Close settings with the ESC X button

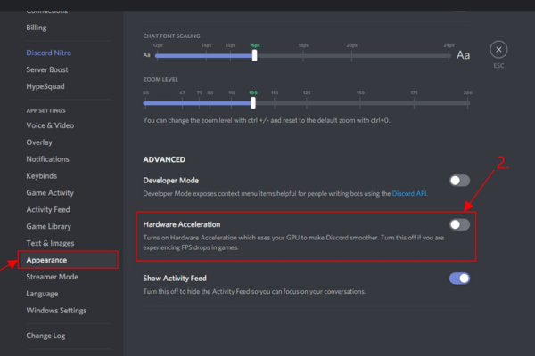(x=498, y=50)
